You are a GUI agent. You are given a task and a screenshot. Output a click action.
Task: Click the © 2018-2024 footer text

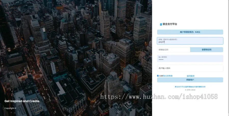point(190,90)
